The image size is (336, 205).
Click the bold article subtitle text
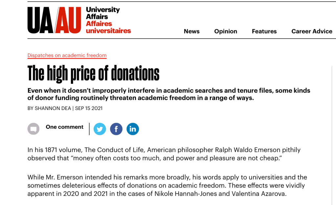coord(169,94)
